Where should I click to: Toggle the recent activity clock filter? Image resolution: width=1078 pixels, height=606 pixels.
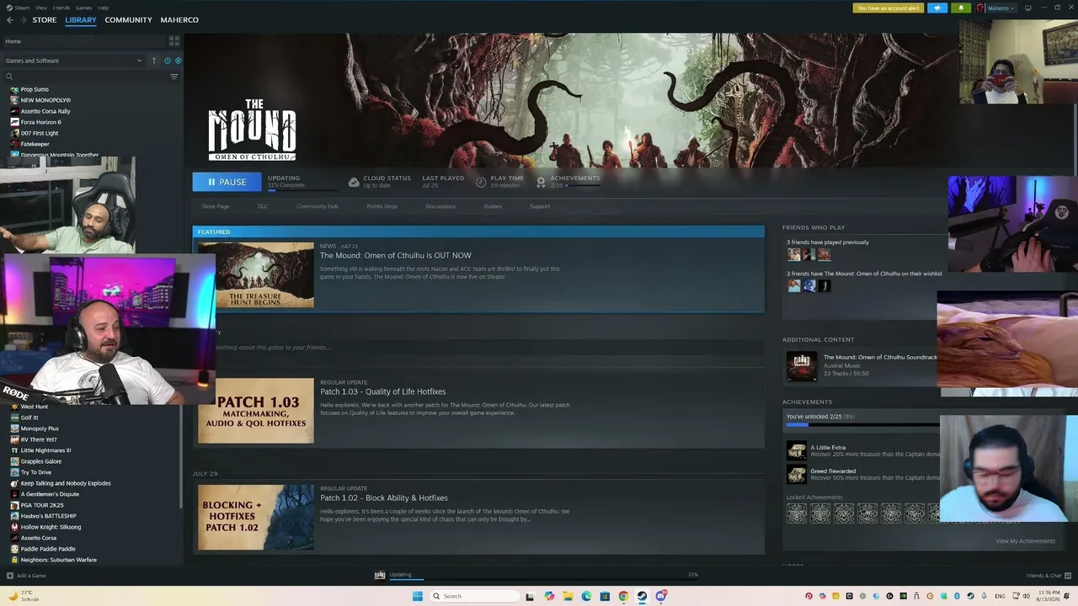(x=167, y=61)
